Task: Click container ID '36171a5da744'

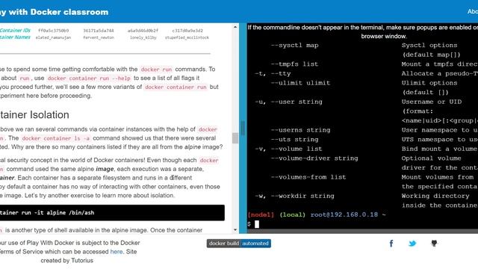Action: point(99,31)
